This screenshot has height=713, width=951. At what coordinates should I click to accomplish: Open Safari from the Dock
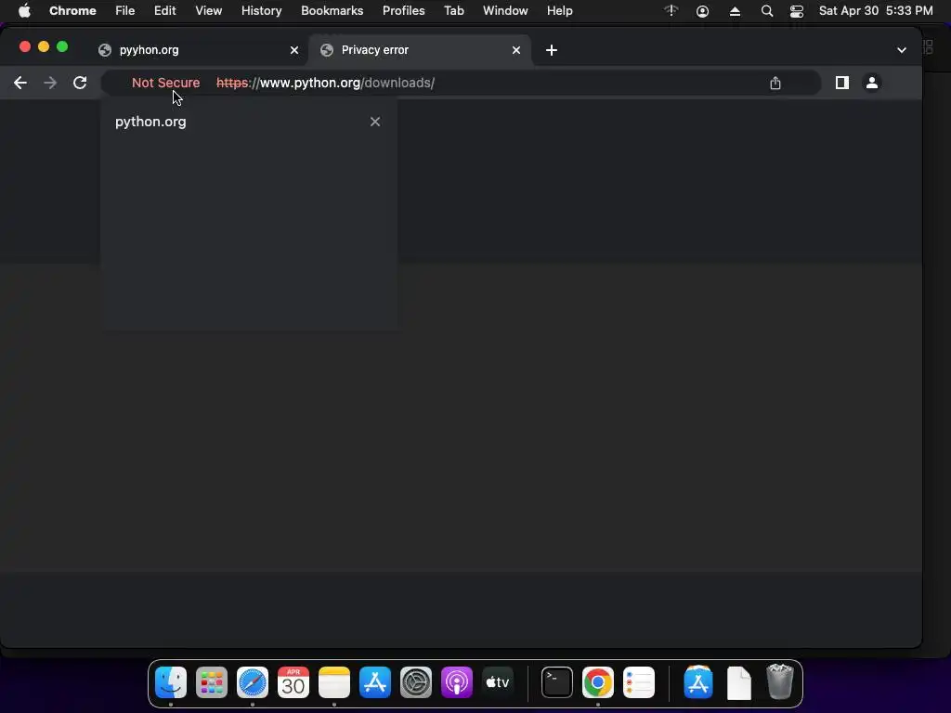coord(253,682)
